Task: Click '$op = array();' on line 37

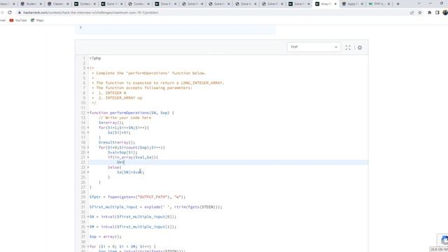Action: [x=106, y=237]
